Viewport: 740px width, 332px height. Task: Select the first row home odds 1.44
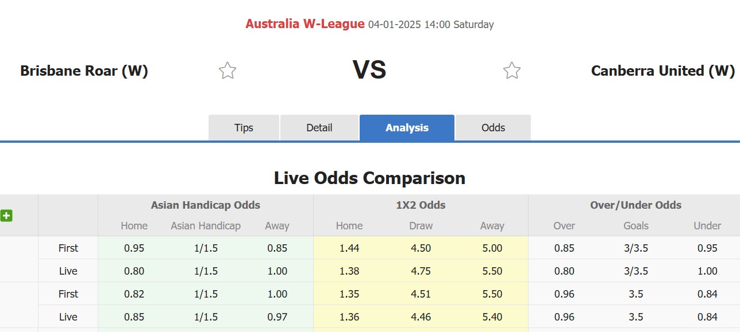(349, 248)
